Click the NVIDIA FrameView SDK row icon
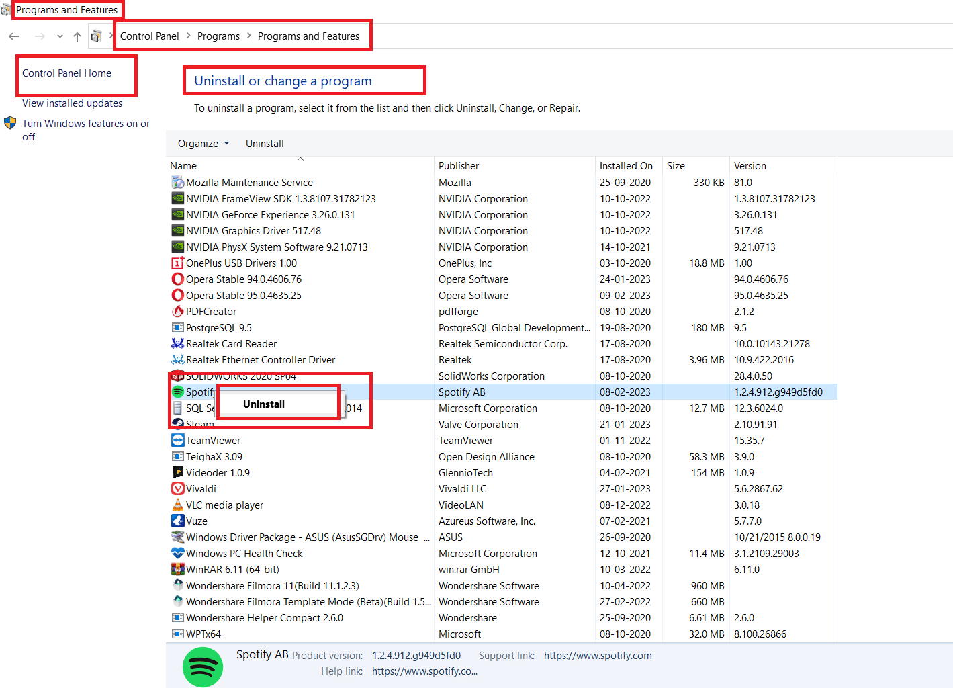 click(178, 199)
